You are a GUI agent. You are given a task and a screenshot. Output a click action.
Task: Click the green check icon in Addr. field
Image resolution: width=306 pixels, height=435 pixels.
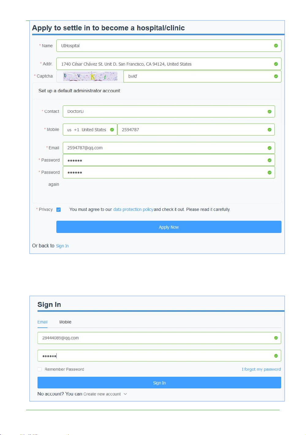(x=276, y=64)
